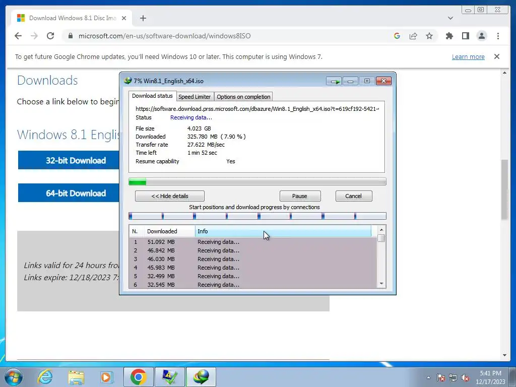Click connections list scroll down arrow

click(381, 284)
